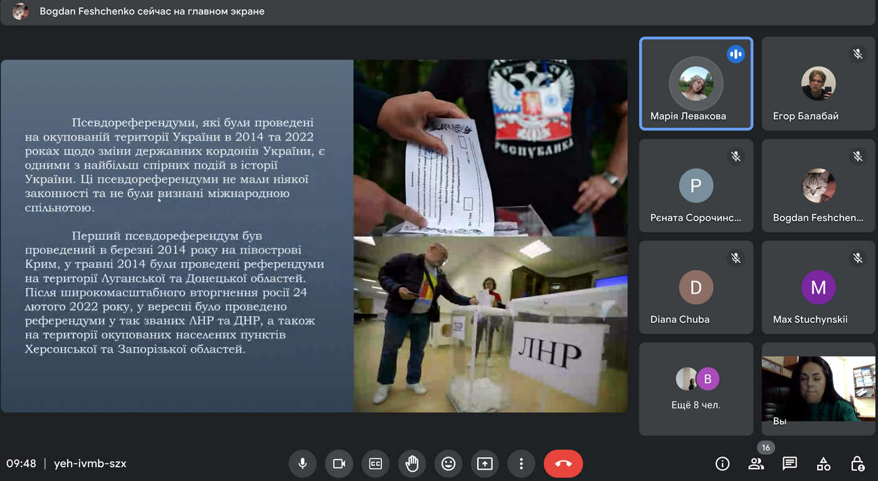Turn on closed captions
Image resolution: width=878 pixels, height=481 pixels.
click(375, 463)
